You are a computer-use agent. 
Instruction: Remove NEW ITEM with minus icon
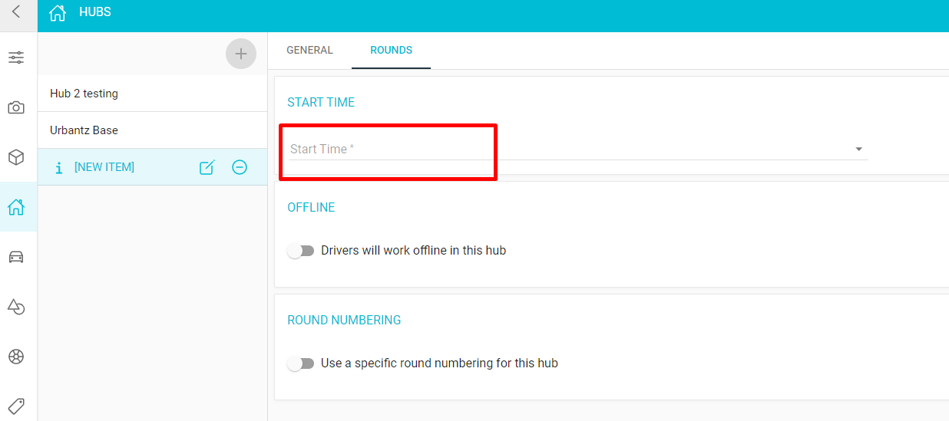(x=240, y=167)
